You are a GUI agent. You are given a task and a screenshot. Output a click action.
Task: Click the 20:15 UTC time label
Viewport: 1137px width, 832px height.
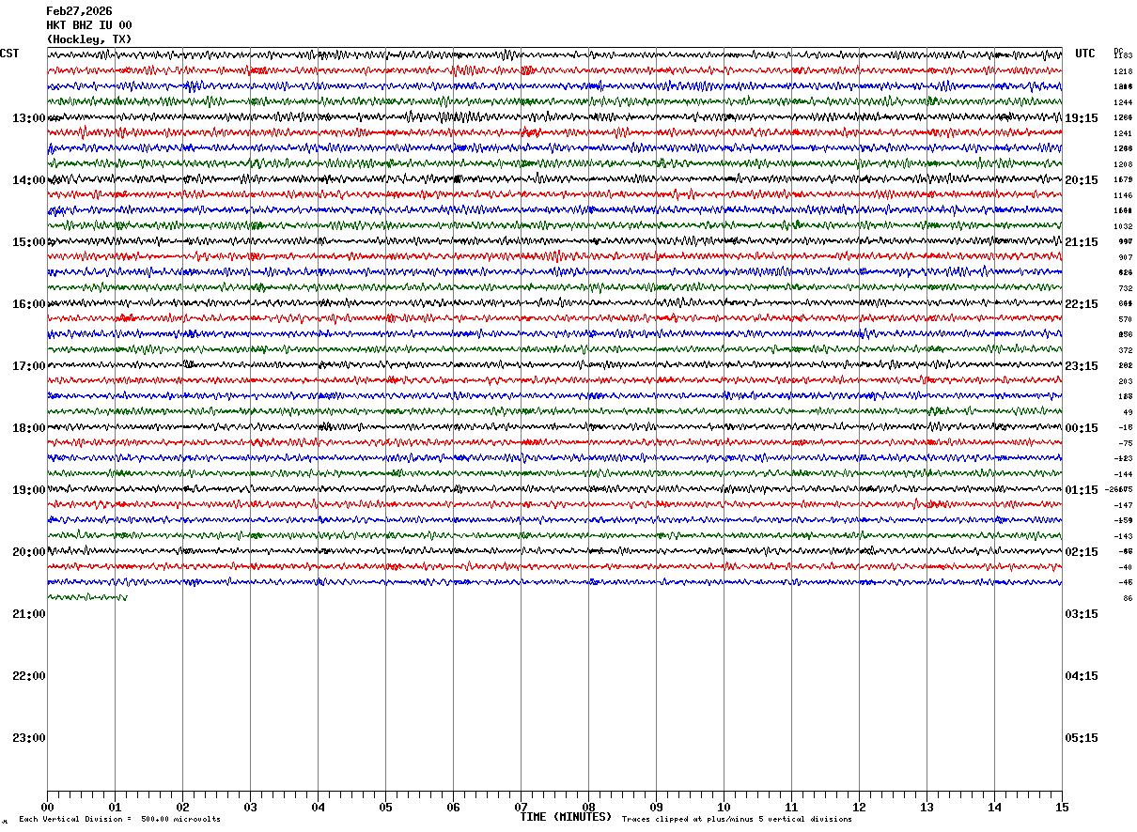pos(1082,180)
